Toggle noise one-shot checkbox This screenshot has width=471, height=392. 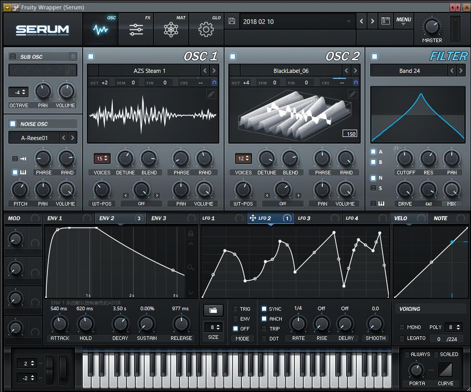[x=15, y=159]
